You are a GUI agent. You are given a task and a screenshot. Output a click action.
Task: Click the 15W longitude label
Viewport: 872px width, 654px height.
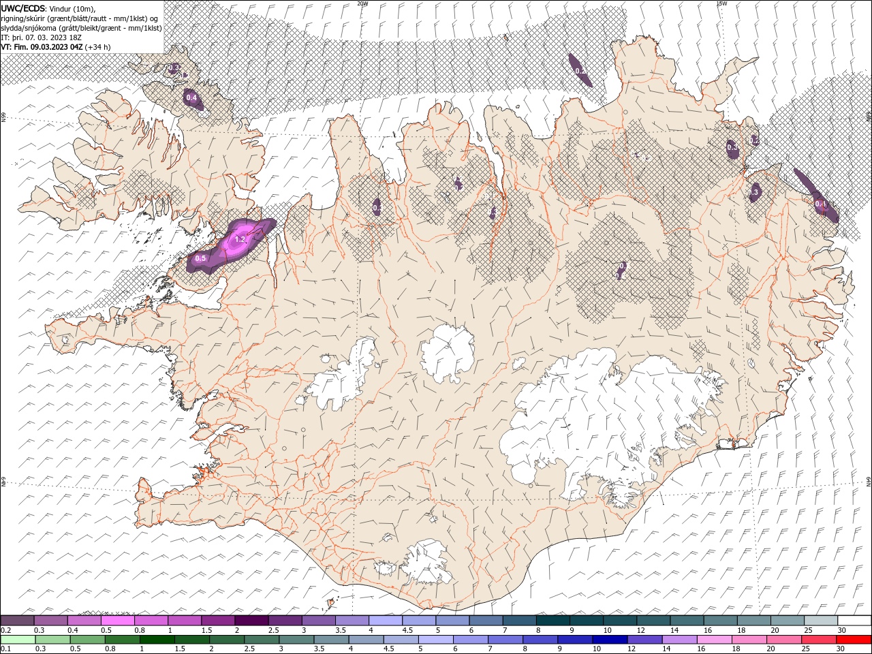[721, 3]
